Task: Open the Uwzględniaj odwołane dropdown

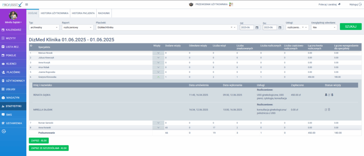Action: pyautogui.click(x=323, y=27)
